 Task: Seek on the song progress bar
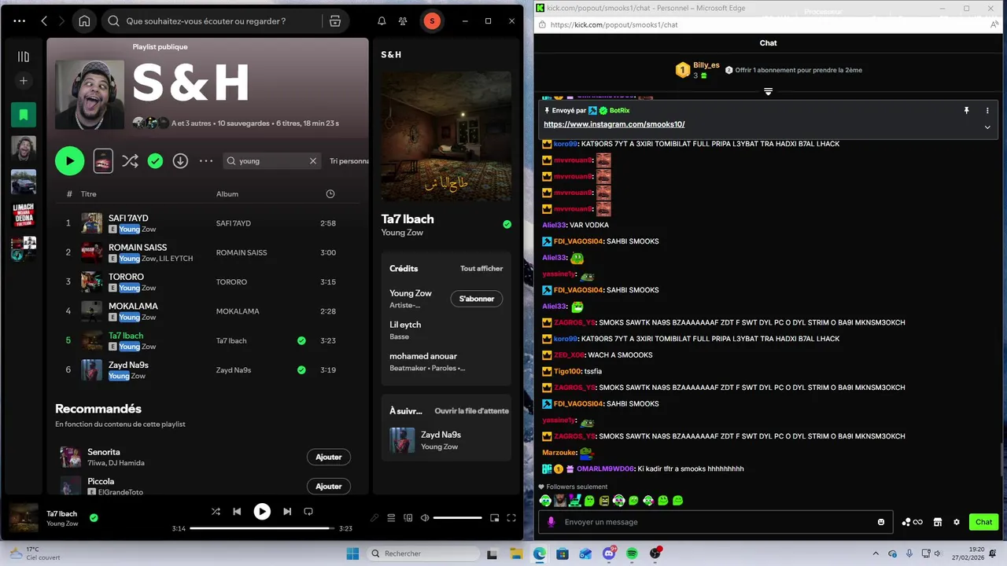(x=262, y=528)
